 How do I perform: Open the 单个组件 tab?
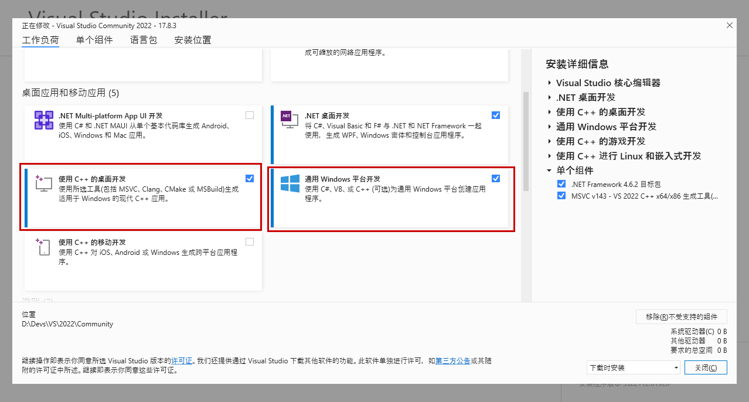pyautogui.click(x=94, y=40)
